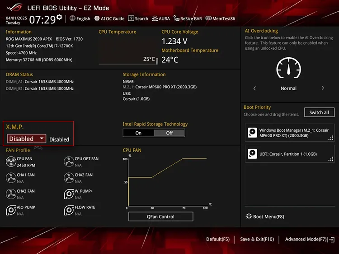Open QFan Control
This screenshot has width=339, height=254.
[x=160, y=217]
